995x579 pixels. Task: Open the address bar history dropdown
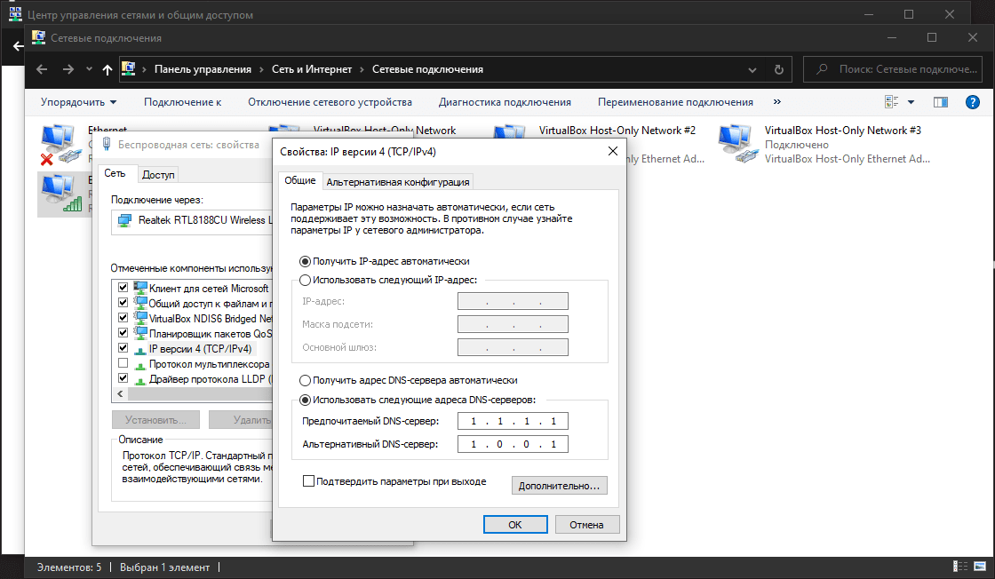(x=752, y=69)
